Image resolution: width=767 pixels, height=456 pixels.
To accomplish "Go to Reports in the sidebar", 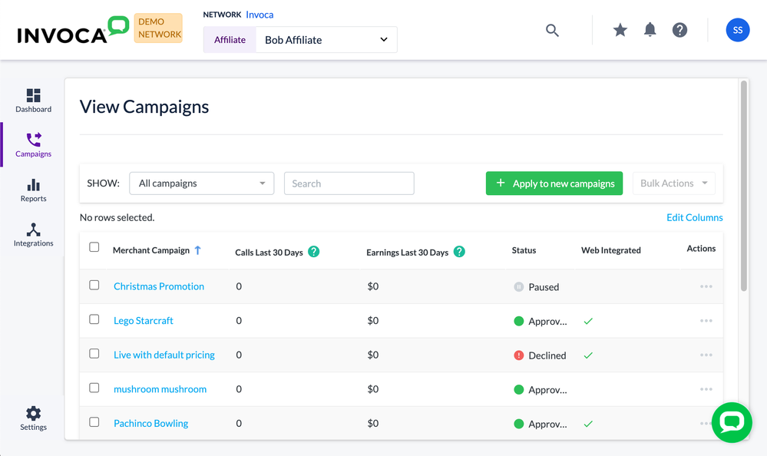I will point(33,190).
